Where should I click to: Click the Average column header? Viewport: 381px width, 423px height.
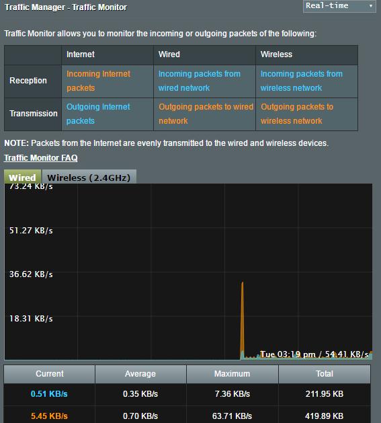[x=140, y=374]
